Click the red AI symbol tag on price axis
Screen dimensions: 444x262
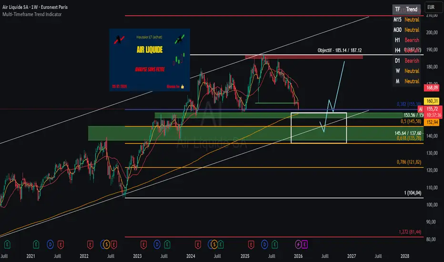coord(421,109)
